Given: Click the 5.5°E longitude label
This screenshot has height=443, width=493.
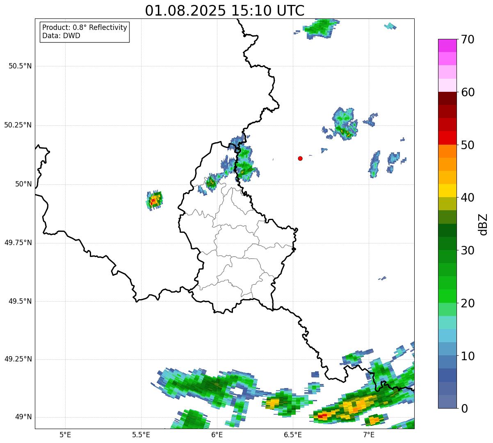Looking at the screenshot, I should click(141, 435).
